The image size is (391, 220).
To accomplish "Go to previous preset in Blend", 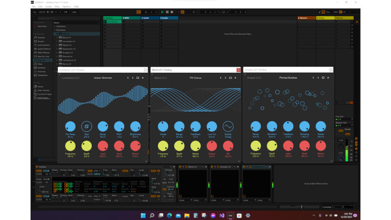I will coord(220,78).
